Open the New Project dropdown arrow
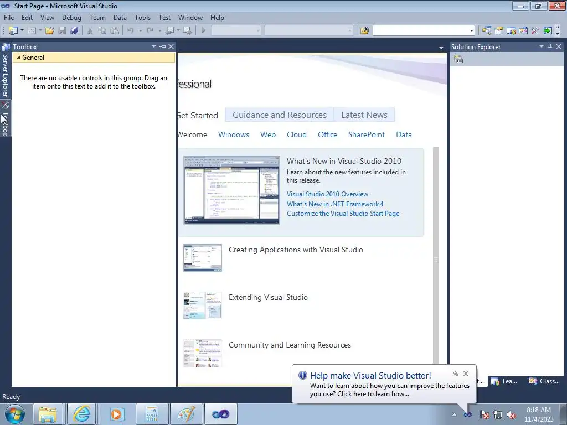Viewport: 567px width, 425px height. point(22,31)
